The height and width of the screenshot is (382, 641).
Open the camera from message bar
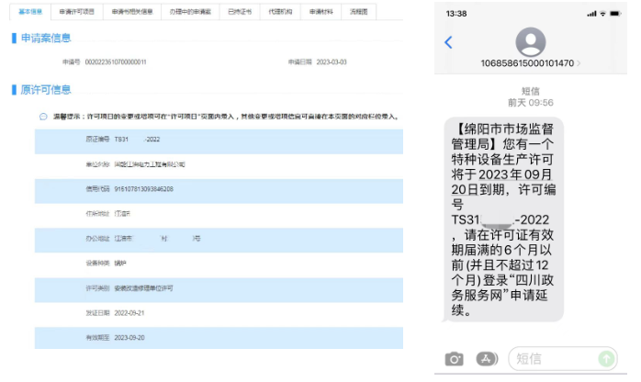click(454, 359)
